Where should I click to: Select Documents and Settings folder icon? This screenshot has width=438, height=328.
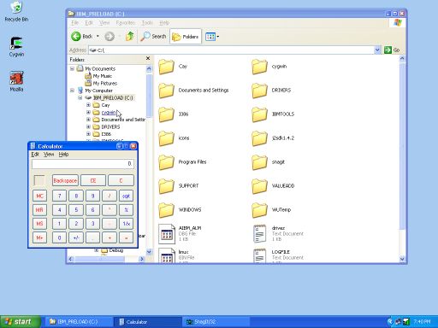coord(166,91)
